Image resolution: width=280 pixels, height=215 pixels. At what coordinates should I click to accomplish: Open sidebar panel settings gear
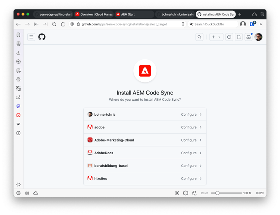pos(18,184)
